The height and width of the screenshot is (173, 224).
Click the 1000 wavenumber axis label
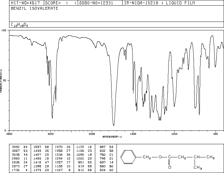click(174, 134)
